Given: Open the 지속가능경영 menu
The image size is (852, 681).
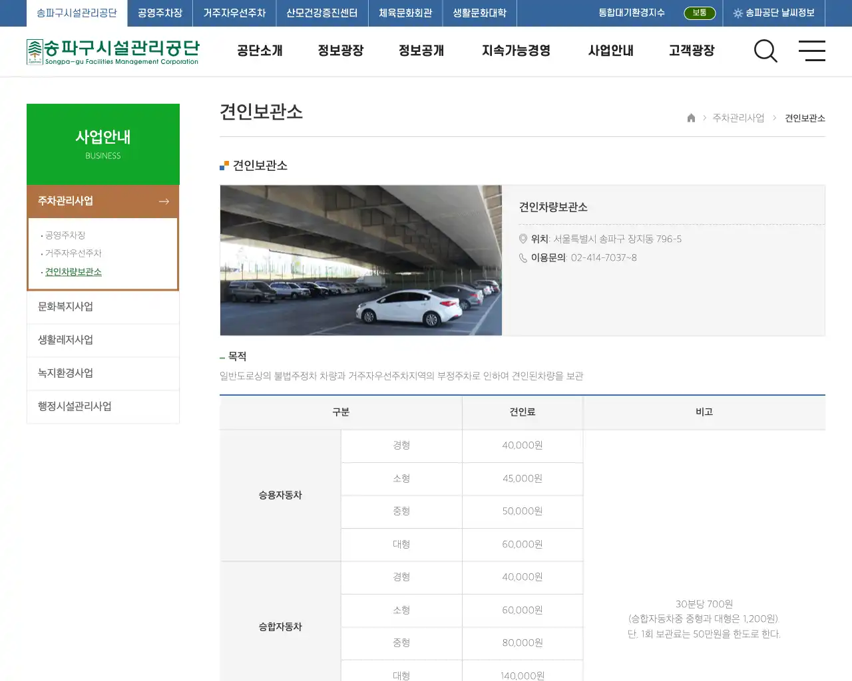Looking at the screenshot, I should [x=515, y=51].
